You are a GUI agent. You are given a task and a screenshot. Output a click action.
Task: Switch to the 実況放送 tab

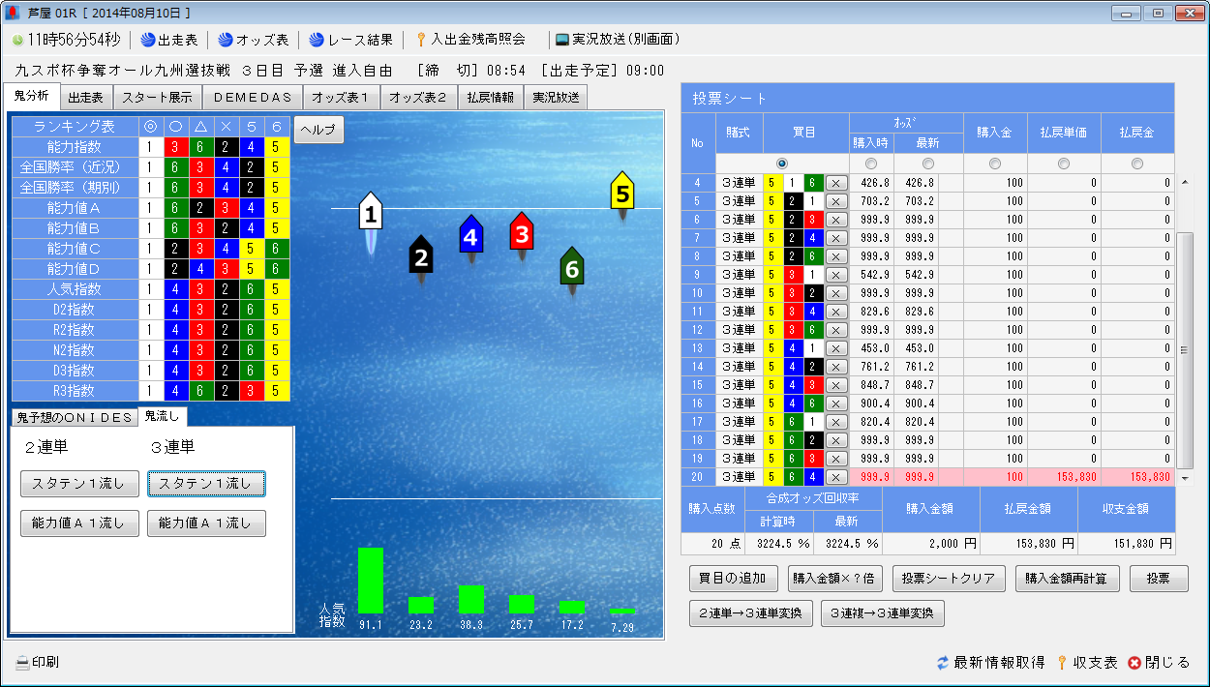tap(556, 98)
